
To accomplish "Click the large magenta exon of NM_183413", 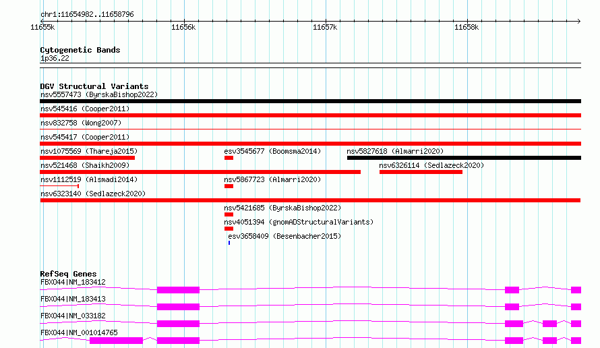I will 179,307.
